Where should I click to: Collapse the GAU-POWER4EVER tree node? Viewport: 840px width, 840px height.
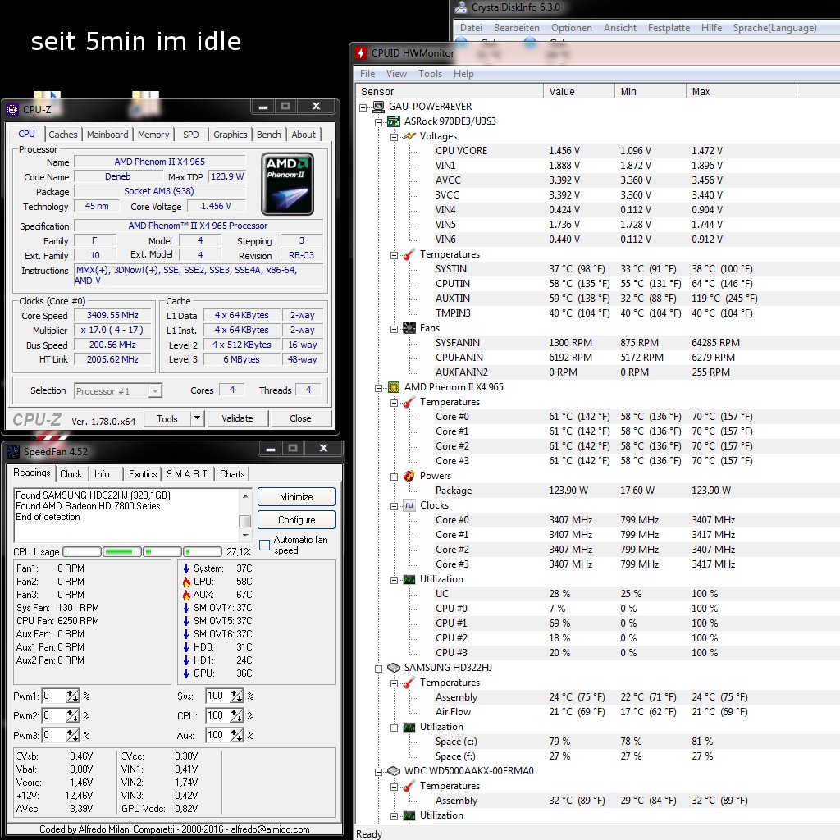tap(363, 107)
